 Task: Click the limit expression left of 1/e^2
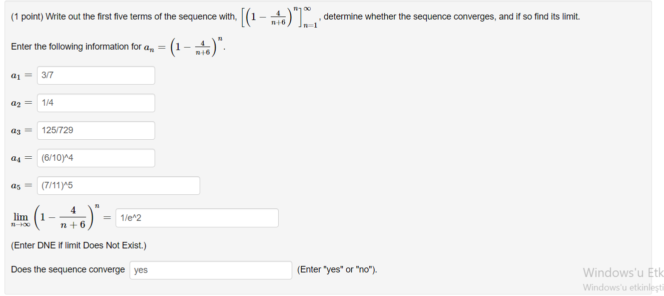pos(56,217)
